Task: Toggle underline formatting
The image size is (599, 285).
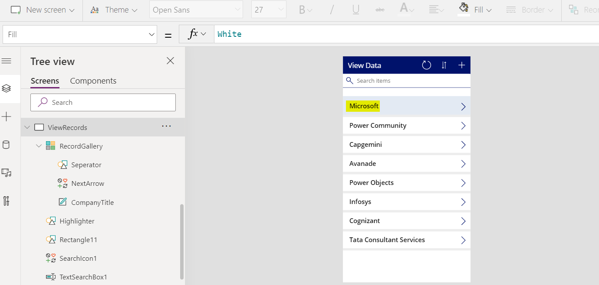Action: 356,10
